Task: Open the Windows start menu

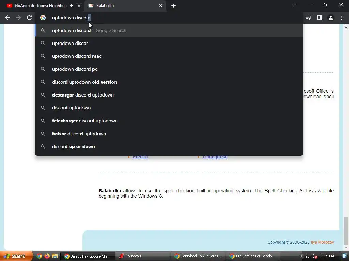Action: pyautogui.click(x=16, y=256)
